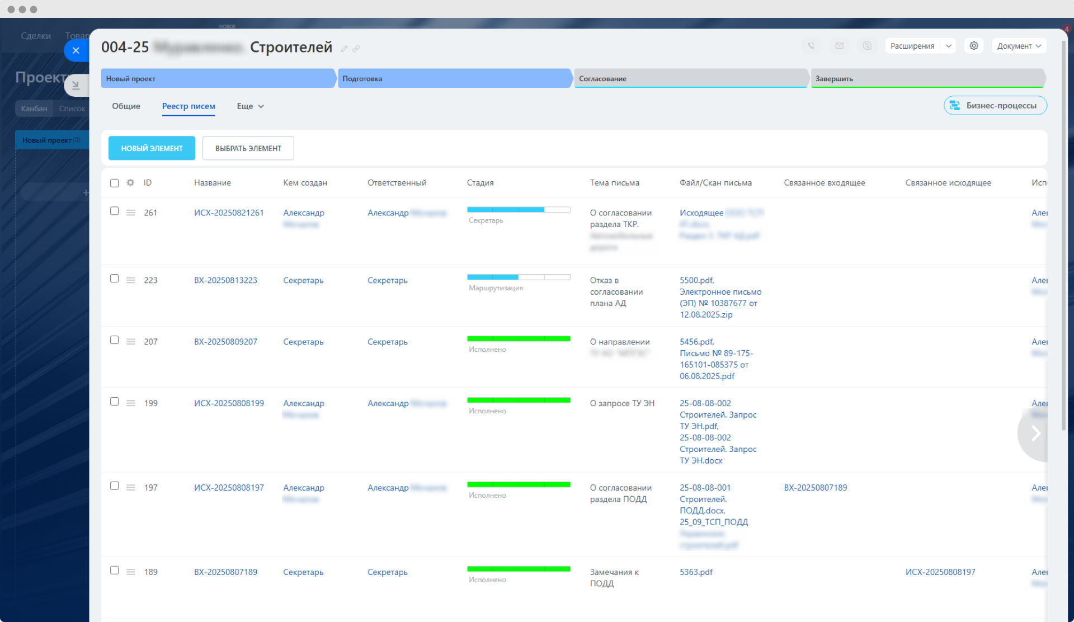Tick the checkbox for row 261
This screenshot has width=1074, height=622.
tap(115, 211)
